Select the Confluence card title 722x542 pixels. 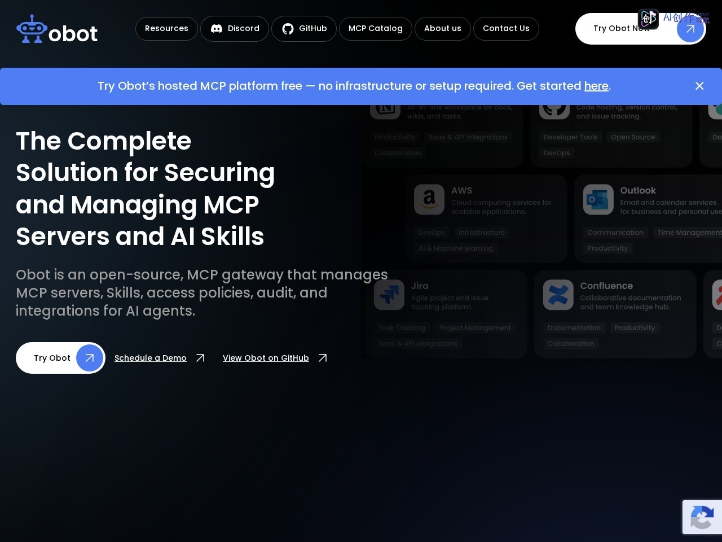click(606, 286)
